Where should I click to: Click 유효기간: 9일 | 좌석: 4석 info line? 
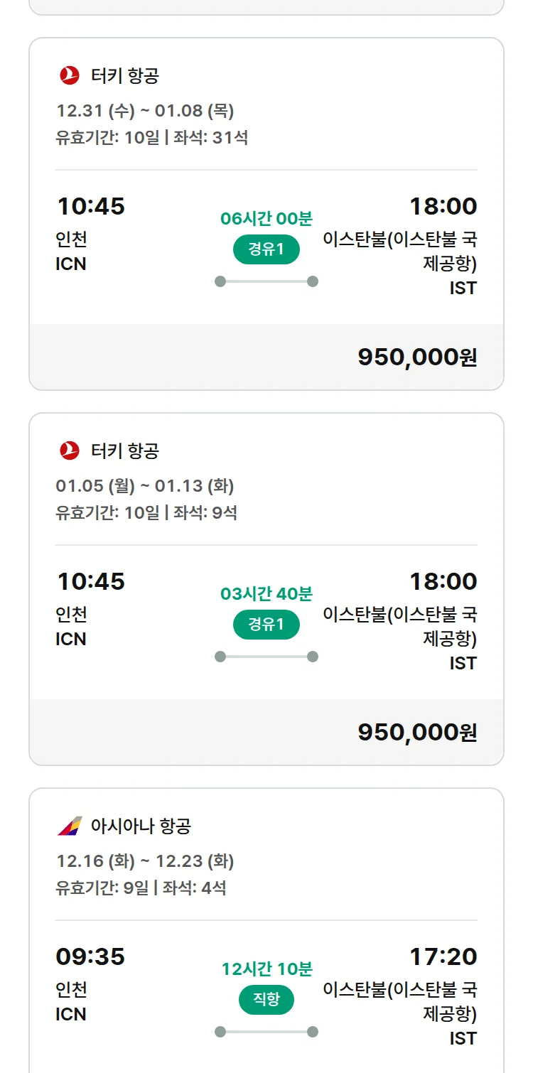[141, 888]
